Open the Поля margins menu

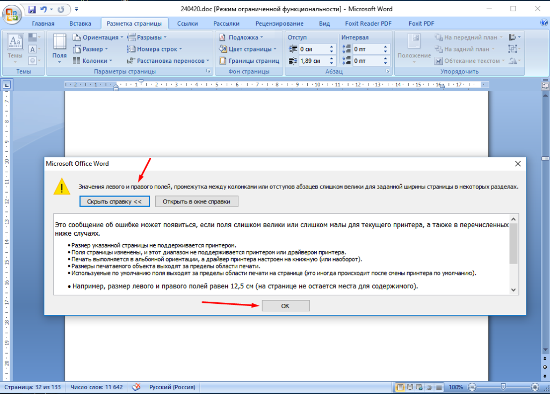click(59, 49)
